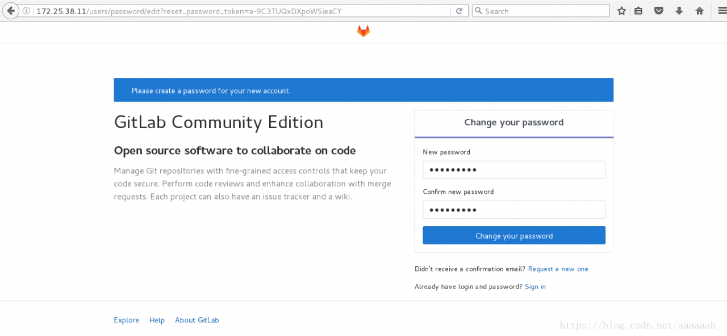Bookmark this page with the star icon
Image resolution: width=727 pixels, height=336 pixels.
622,11
